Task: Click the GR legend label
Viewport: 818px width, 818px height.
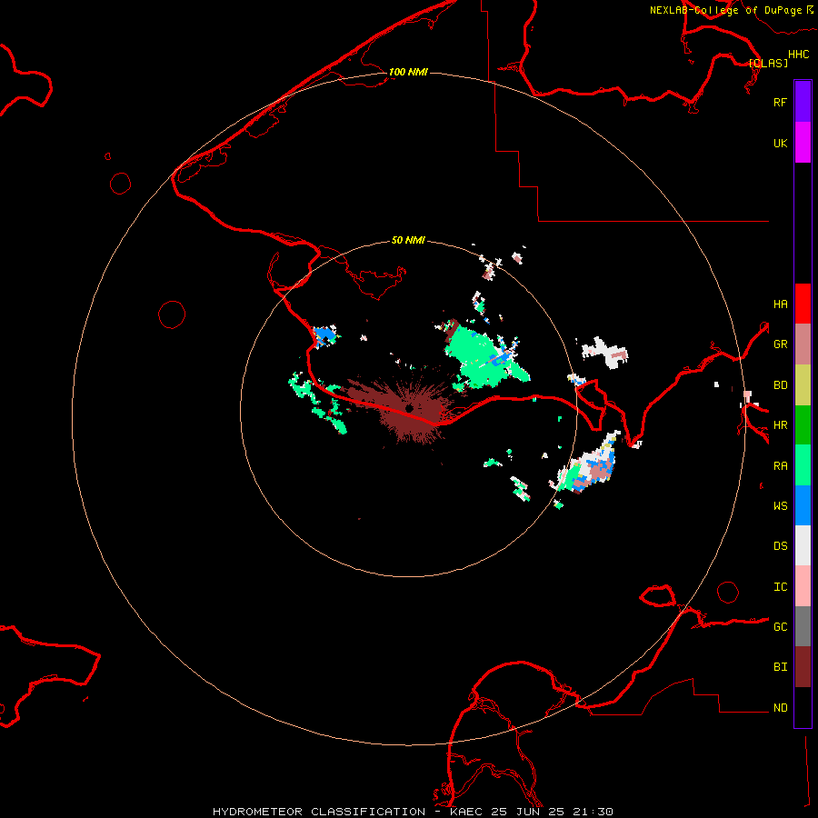Action: click(x=780, y=344)
